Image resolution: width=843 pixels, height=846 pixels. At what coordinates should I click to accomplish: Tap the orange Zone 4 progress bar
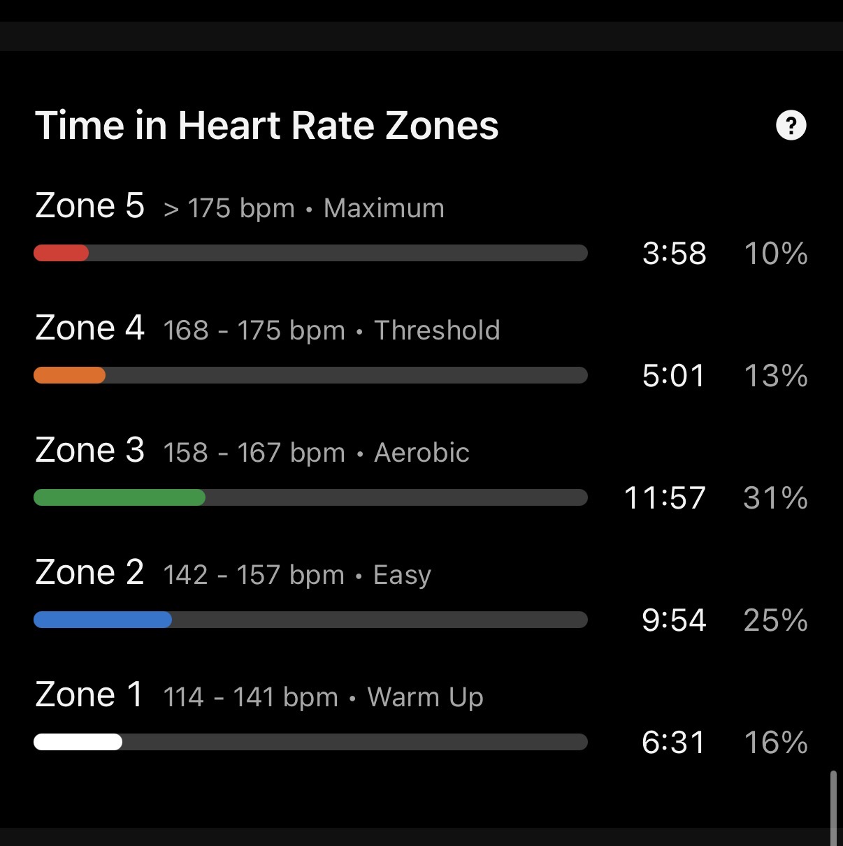tap(70, 375)
